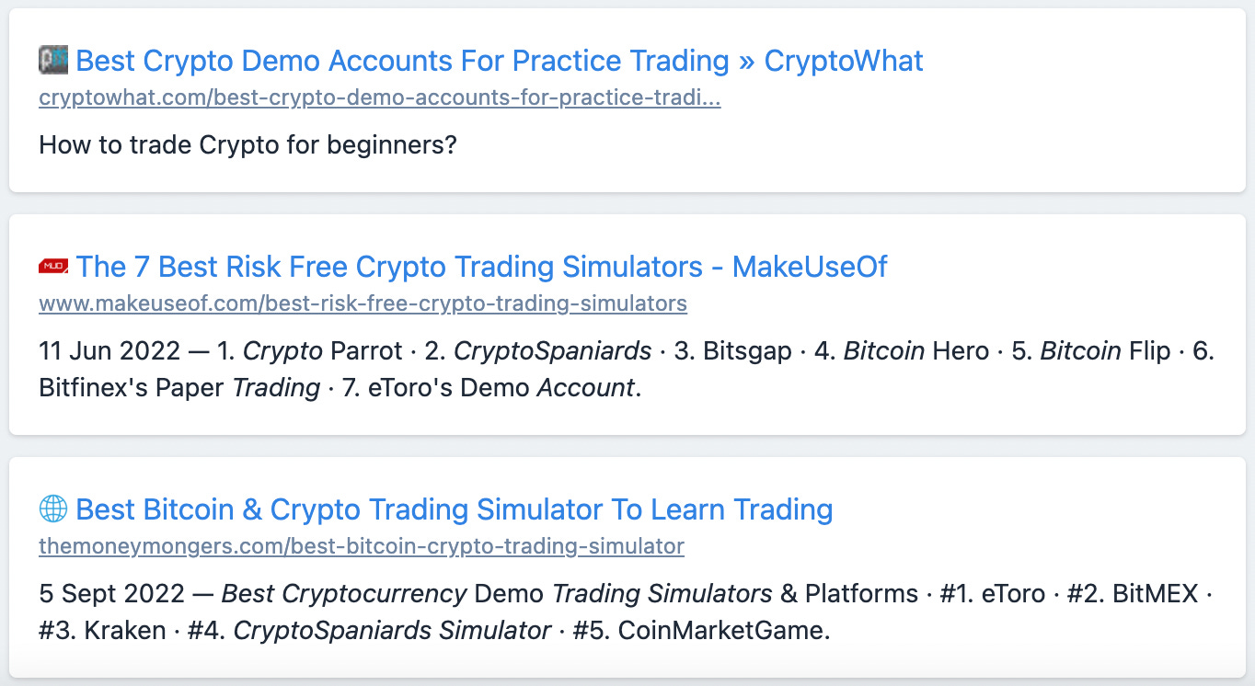Click the CryptoWhat favicon icon
1255x686 pixels.
(x=52, y=60)
